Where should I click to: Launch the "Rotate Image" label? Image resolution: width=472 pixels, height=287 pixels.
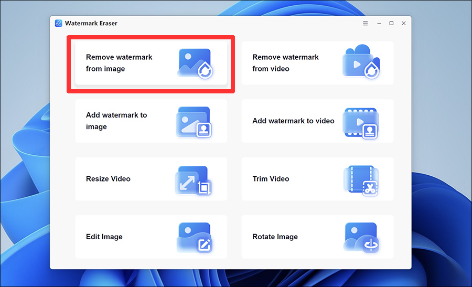click(x=275, y=237)
